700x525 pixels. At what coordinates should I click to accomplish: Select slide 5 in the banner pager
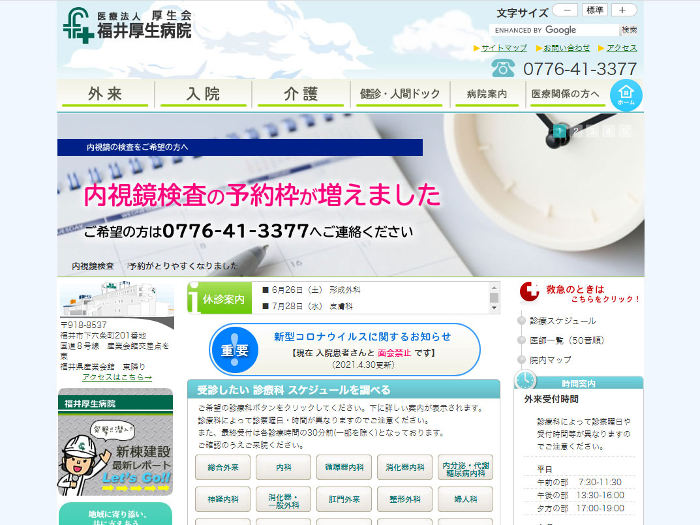point(625,131)
